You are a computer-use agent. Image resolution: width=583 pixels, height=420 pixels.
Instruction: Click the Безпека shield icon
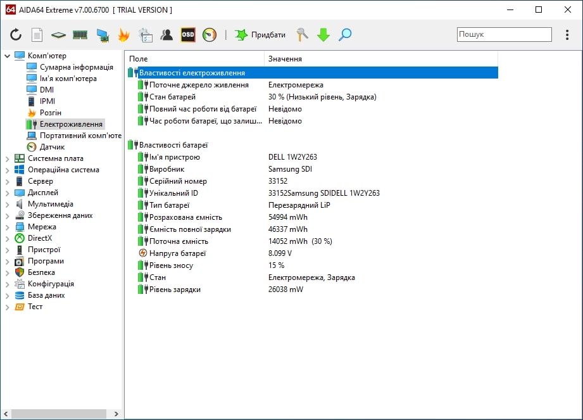(20, 272)
